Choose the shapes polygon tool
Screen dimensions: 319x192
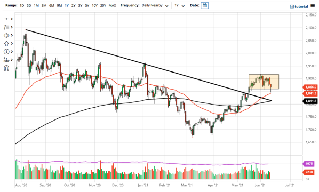6,35
